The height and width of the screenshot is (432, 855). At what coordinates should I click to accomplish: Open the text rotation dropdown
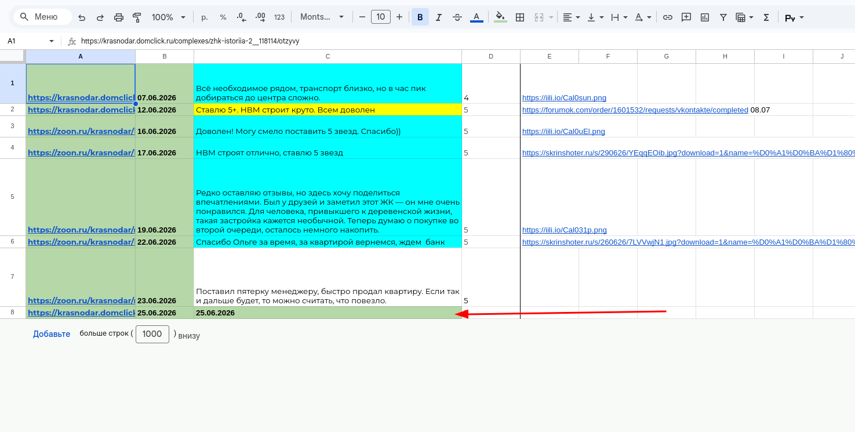[x=643, y=17]
